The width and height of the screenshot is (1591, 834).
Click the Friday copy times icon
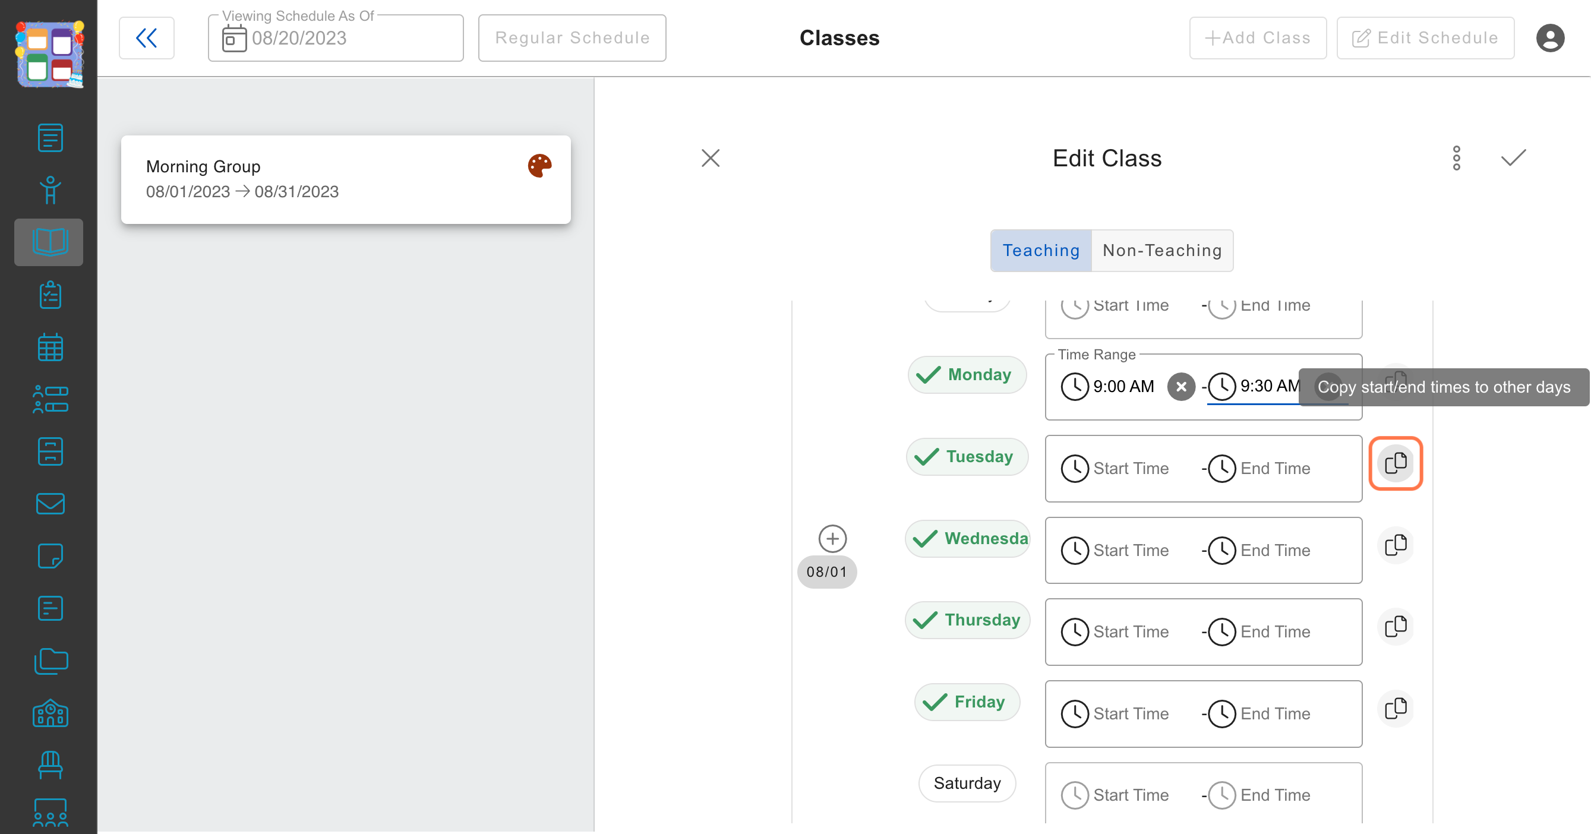click(1396, 708)
